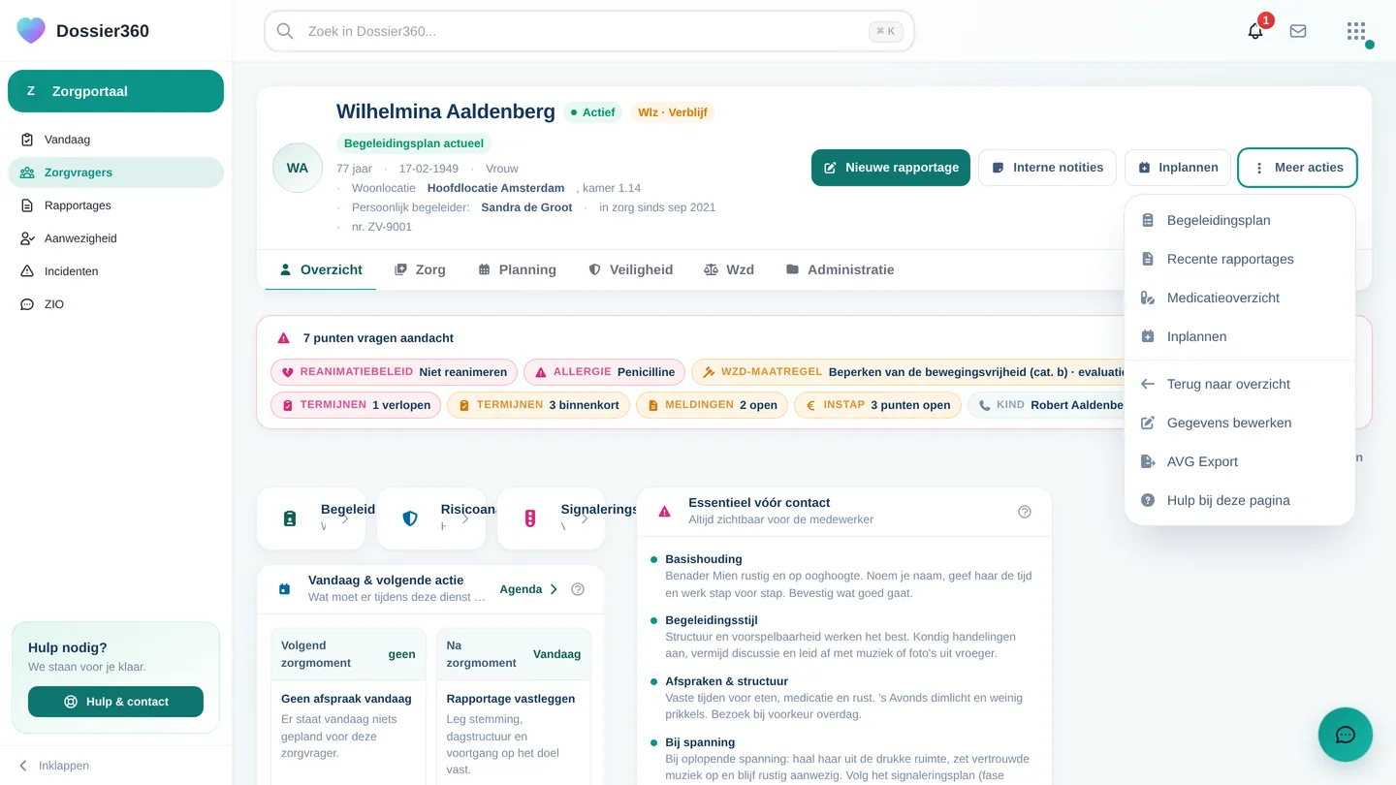Viewport: 1396px width, 785px height.
Task: Open Interne notities
Action: pos(1047,168)
